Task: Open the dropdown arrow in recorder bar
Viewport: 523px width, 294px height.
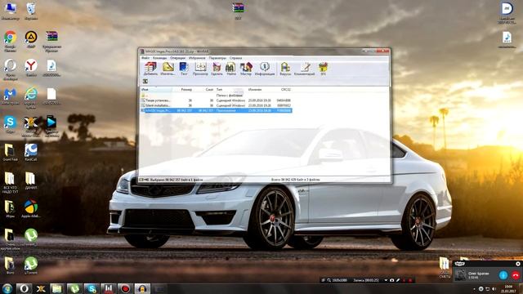Action: pos(386,280)
